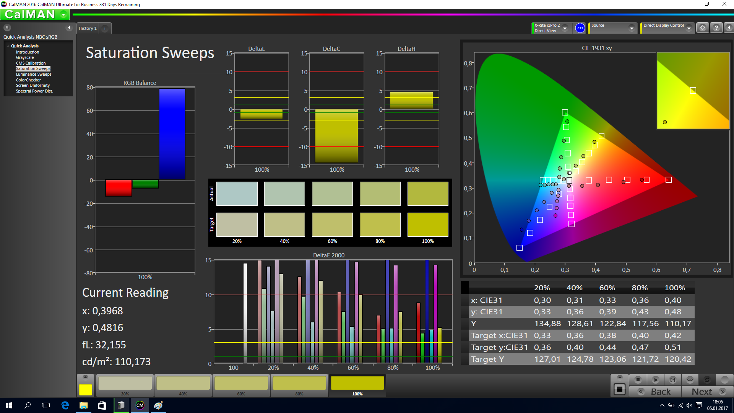The image size is (734, 413).
Task: Click the Next button
Action: coord(707,392)
